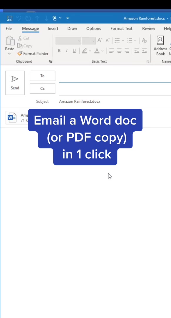Click the text highlight color button
Screen dimensions: 171x318
click(x=84, y=51)
